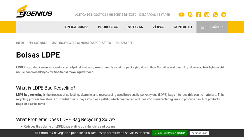This screenshot has width=244, height=137.
Task: Go to Descargas link
Action: point(147,15)
